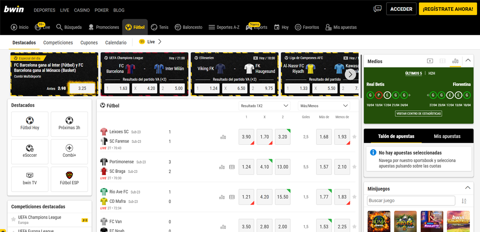Select odds 15.50 for CD Mafra win
The width and height of the screenshot is (480, 232).
283,197
